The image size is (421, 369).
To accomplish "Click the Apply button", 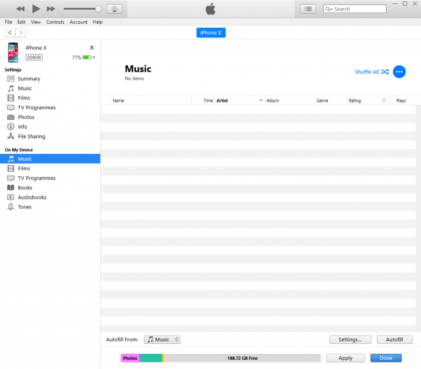I will (x=345, y=358).
